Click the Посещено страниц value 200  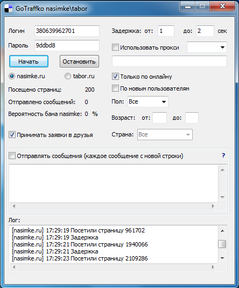pos(89,90)
